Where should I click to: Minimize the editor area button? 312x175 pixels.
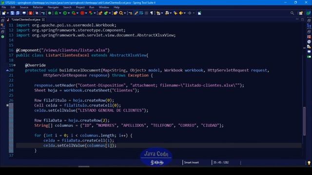click(297, 19)
